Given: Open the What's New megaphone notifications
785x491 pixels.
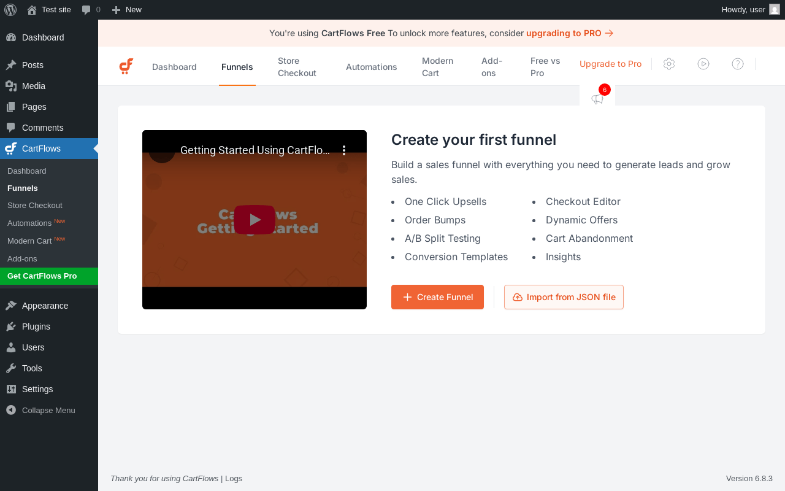Looking at the screenshot, I should [x=597, y=98].
